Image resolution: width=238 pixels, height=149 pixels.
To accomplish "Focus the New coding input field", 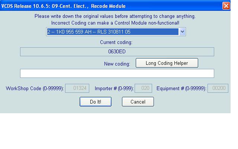I will [x=117, y=73].
